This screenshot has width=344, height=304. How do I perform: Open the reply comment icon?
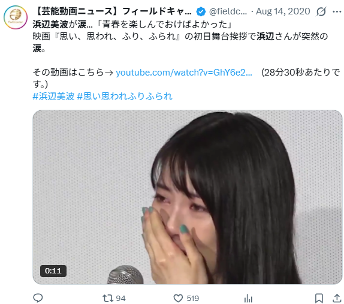[x=38, y=298]
